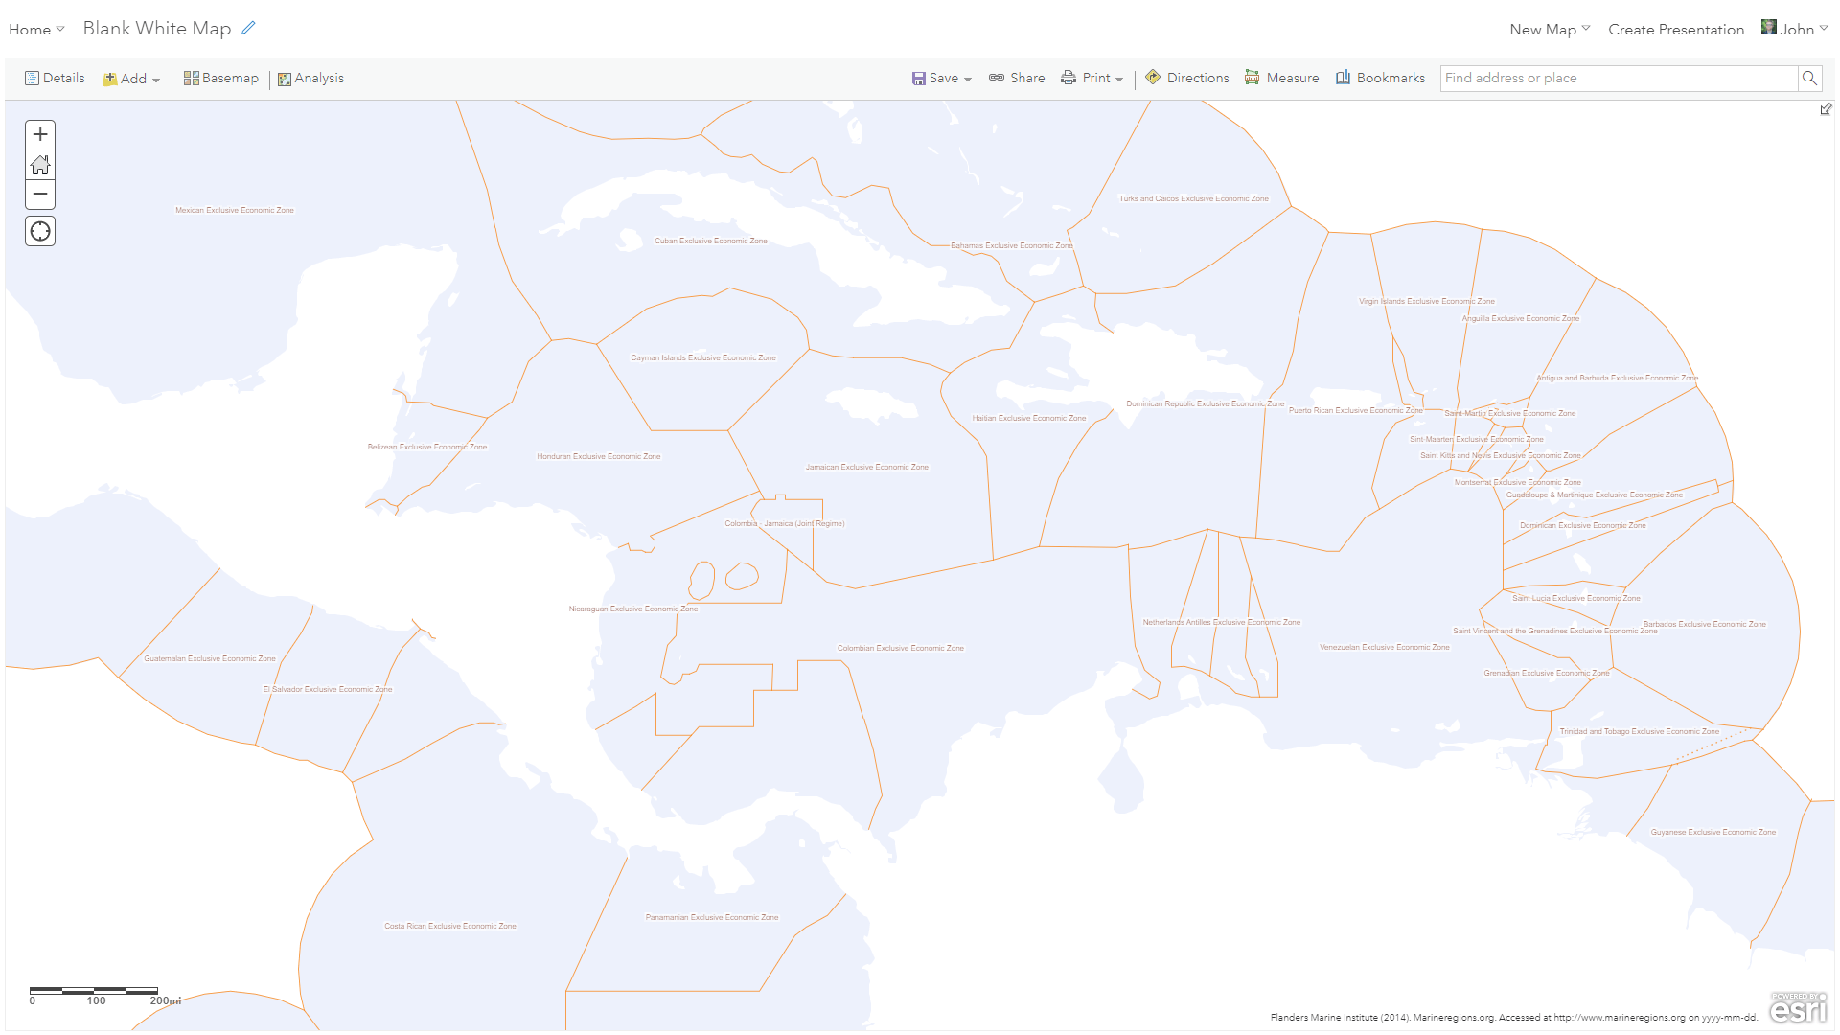The height and width of the screenshot is (1035, 1840).
Task: Zoom out with the minus button
Action: point(40,195)
